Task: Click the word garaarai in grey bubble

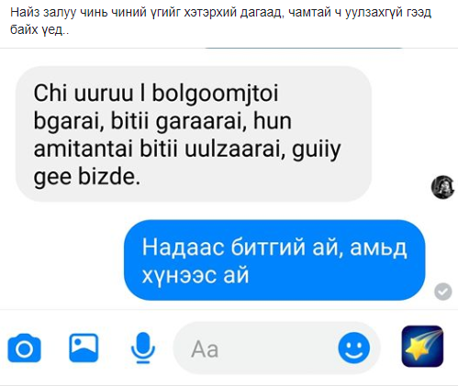Action: tap(201, 122)
